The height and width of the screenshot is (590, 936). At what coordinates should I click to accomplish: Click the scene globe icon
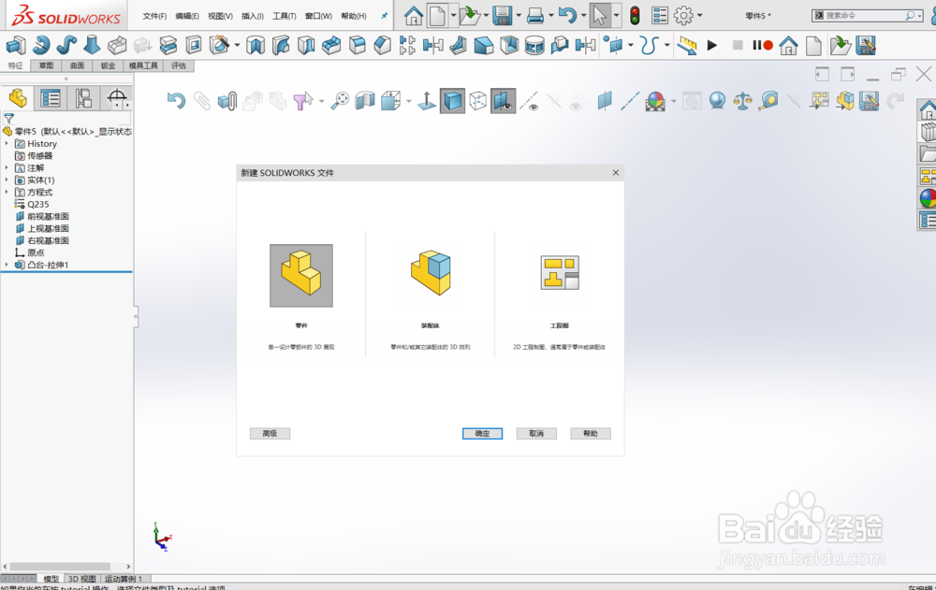(717, 101)
